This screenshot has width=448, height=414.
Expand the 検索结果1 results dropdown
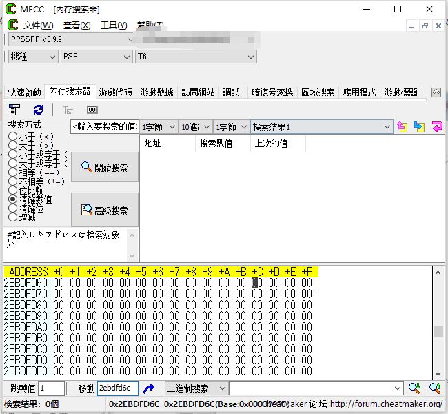click(387, 127)
